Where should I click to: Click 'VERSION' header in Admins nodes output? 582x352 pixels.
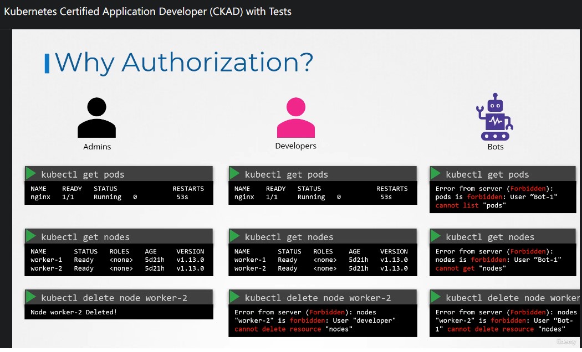191,252
